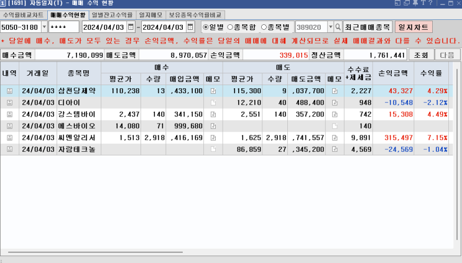Select stock name 디아이

(x=69, y=103)
